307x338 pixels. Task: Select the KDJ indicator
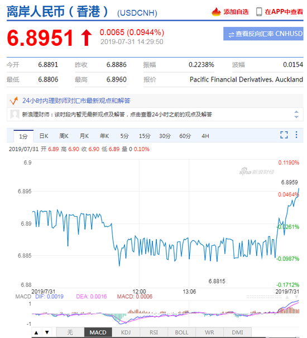[126, 332]
